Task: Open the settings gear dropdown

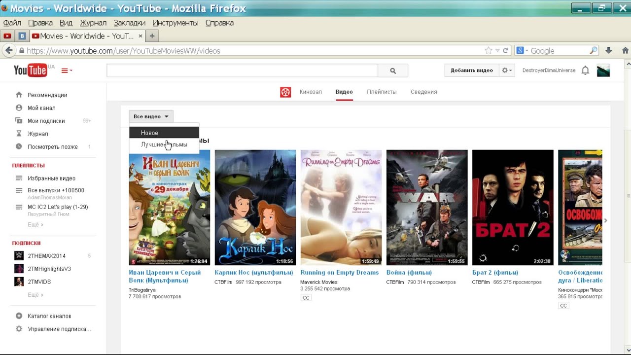Action: tap(507, 71)
